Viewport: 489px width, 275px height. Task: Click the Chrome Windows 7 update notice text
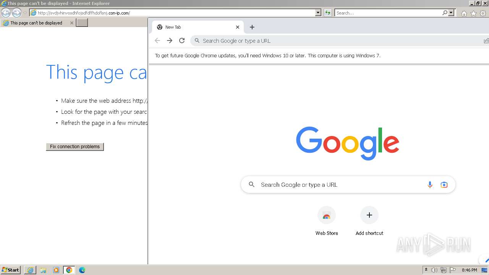pos(267,55)
